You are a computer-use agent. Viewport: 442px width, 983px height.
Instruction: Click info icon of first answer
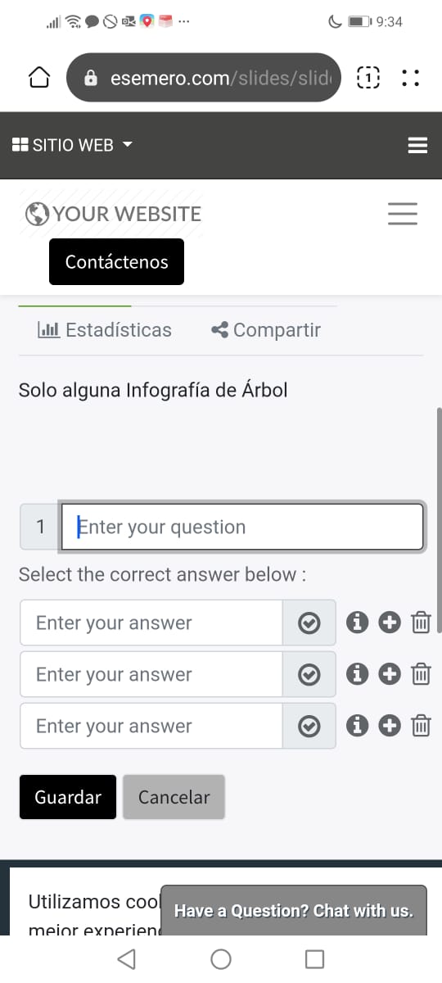coord(357,623)
